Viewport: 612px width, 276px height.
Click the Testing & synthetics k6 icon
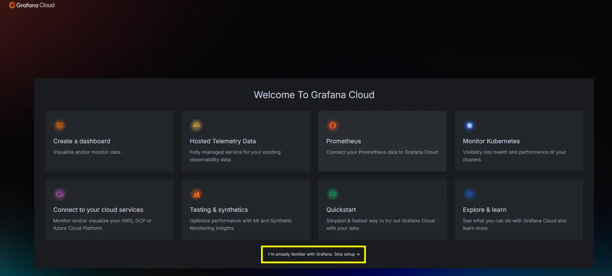[196, 194]
